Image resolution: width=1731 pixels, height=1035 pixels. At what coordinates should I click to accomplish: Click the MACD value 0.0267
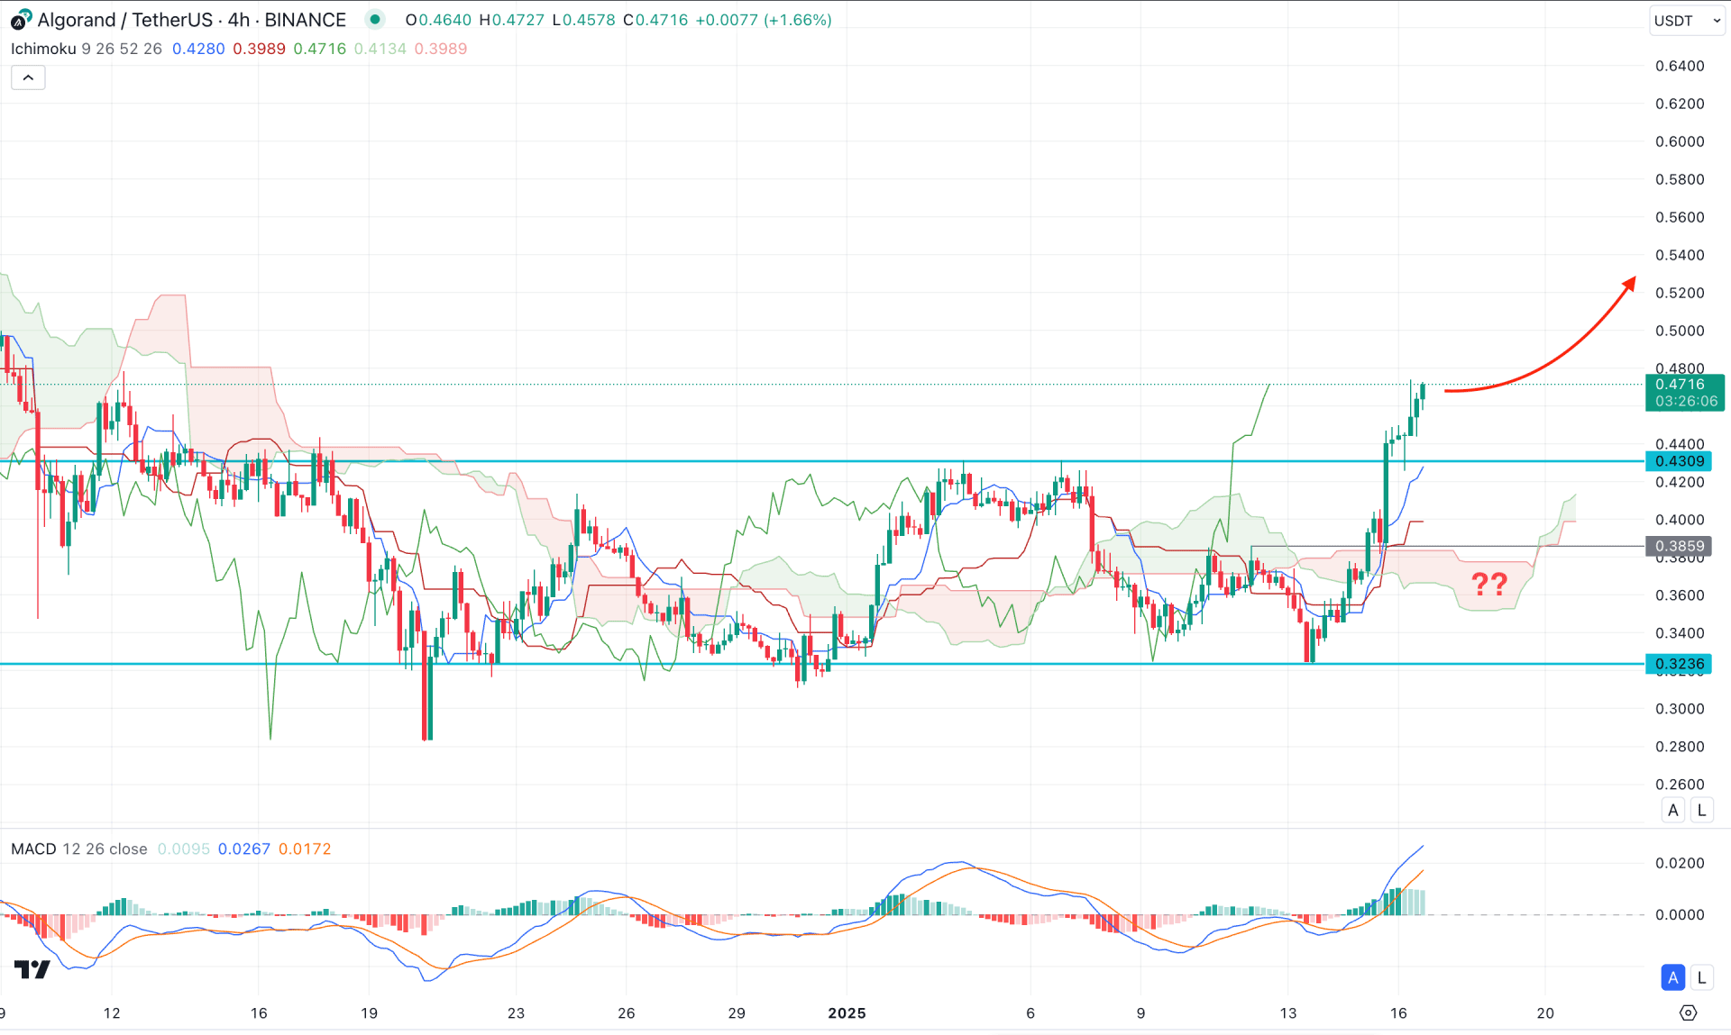(244, 849)
